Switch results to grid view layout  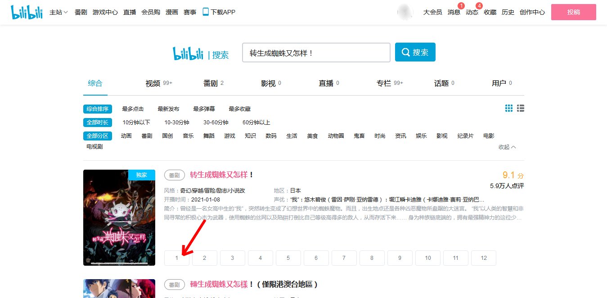coord(509,108)
